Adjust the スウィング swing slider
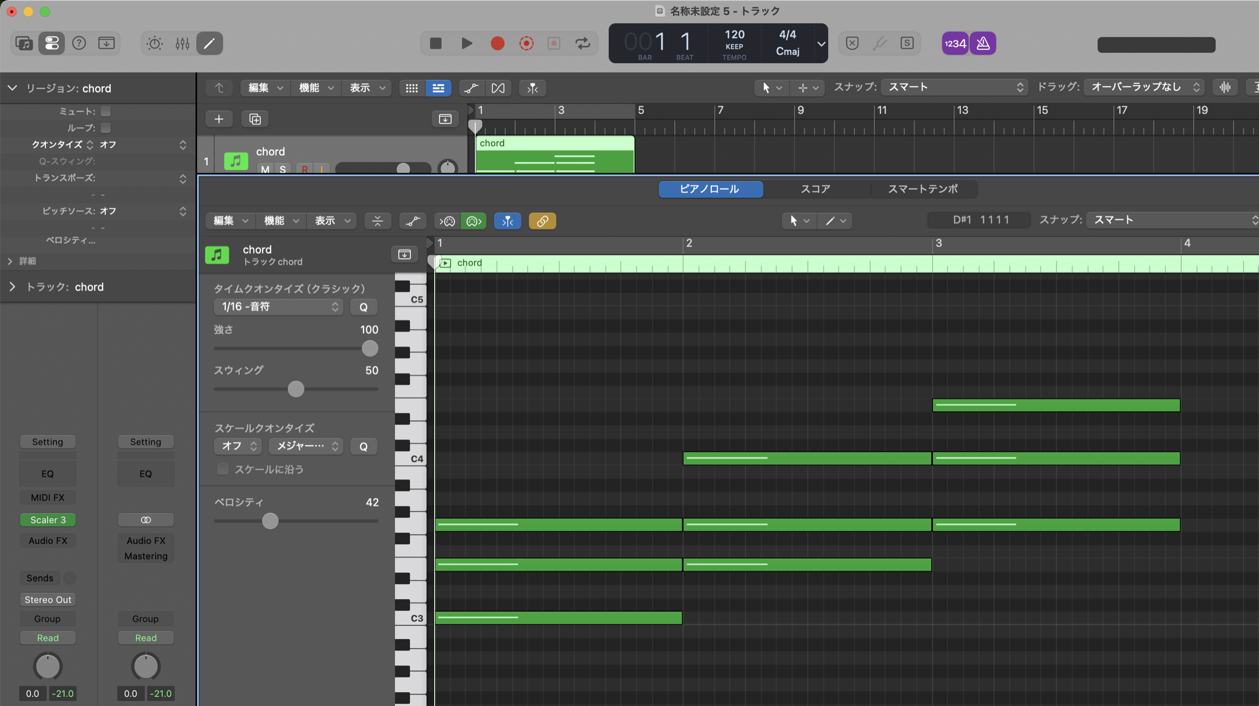The image size is (1259, 706). 296,389
